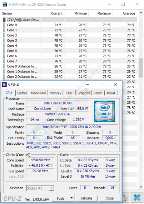Click the thermometer icon for Core 7

pos(4,61)
